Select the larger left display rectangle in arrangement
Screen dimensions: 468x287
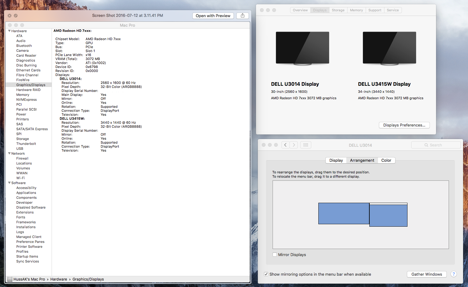(344, 213)
